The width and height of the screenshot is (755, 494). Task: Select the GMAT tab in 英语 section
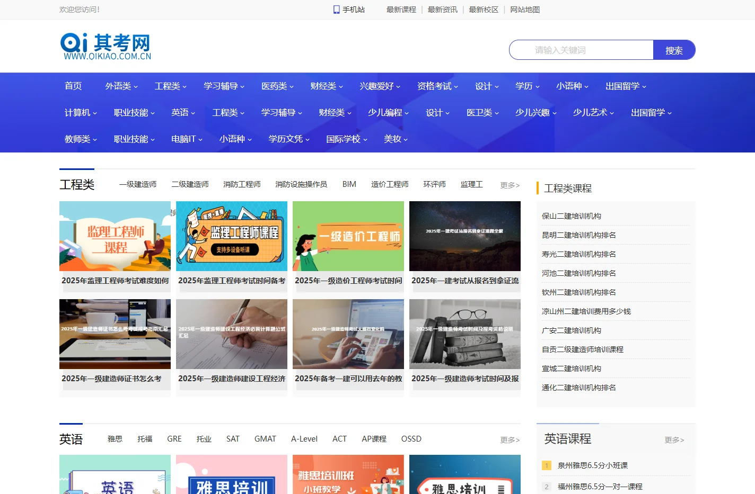265,439
